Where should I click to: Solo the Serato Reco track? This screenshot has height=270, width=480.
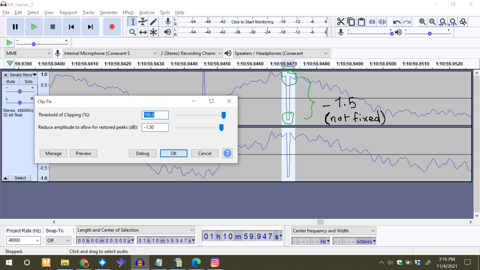pyautogui.click(x=28, y=81)
